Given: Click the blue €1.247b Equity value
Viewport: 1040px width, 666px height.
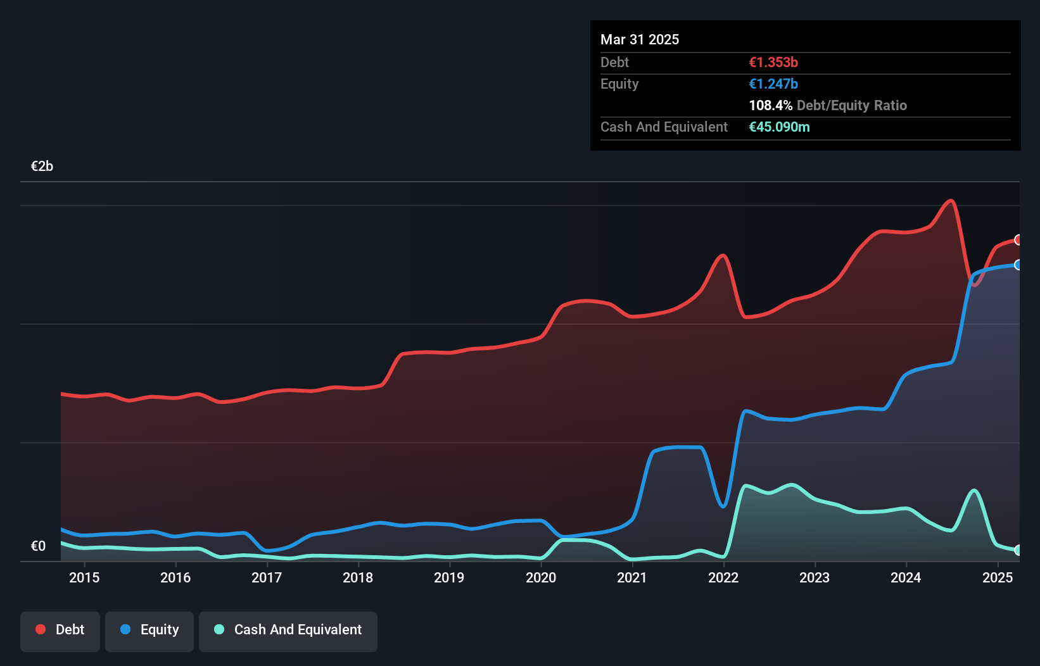Looking at the screenshot, I should (773, 84).
